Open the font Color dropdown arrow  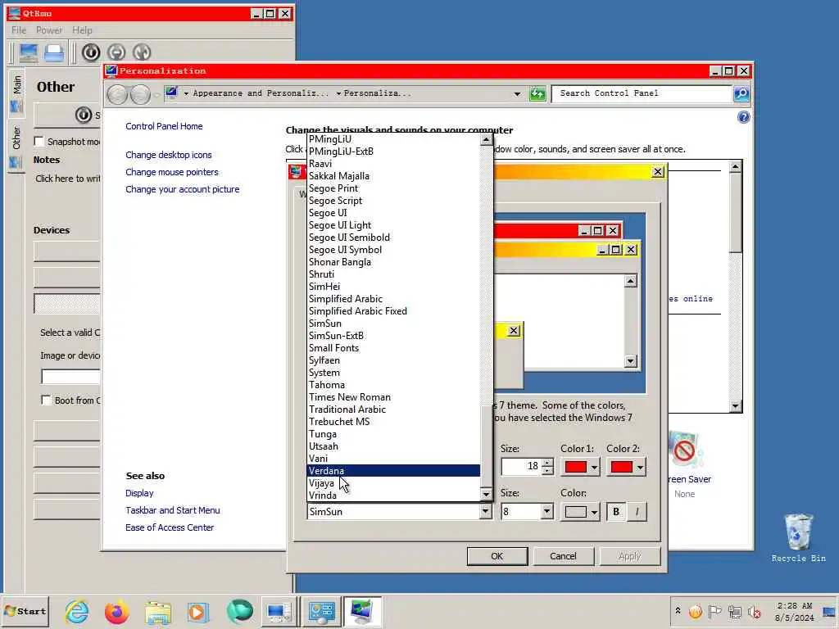tap(594, 512)
